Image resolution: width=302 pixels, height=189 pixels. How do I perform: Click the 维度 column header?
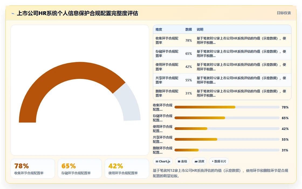[x=159, y=30]
